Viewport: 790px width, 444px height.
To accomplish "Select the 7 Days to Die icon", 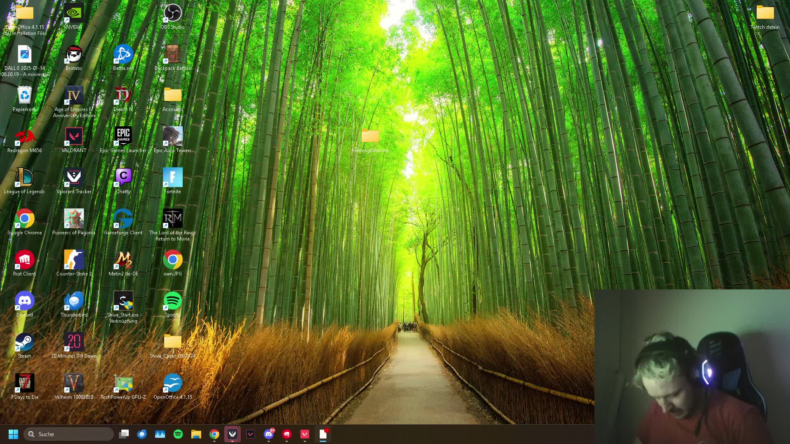I will click(x=24, y=386).
